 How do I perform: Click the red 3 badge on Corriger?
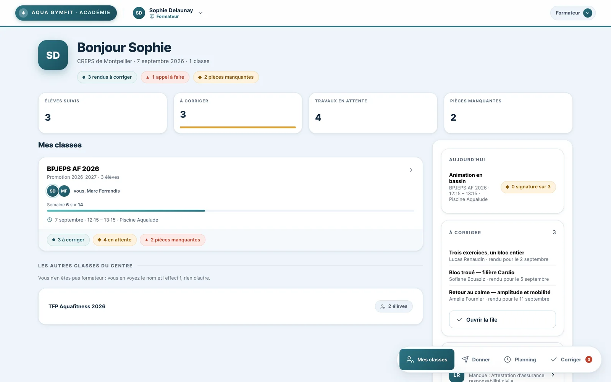(589, 359)
